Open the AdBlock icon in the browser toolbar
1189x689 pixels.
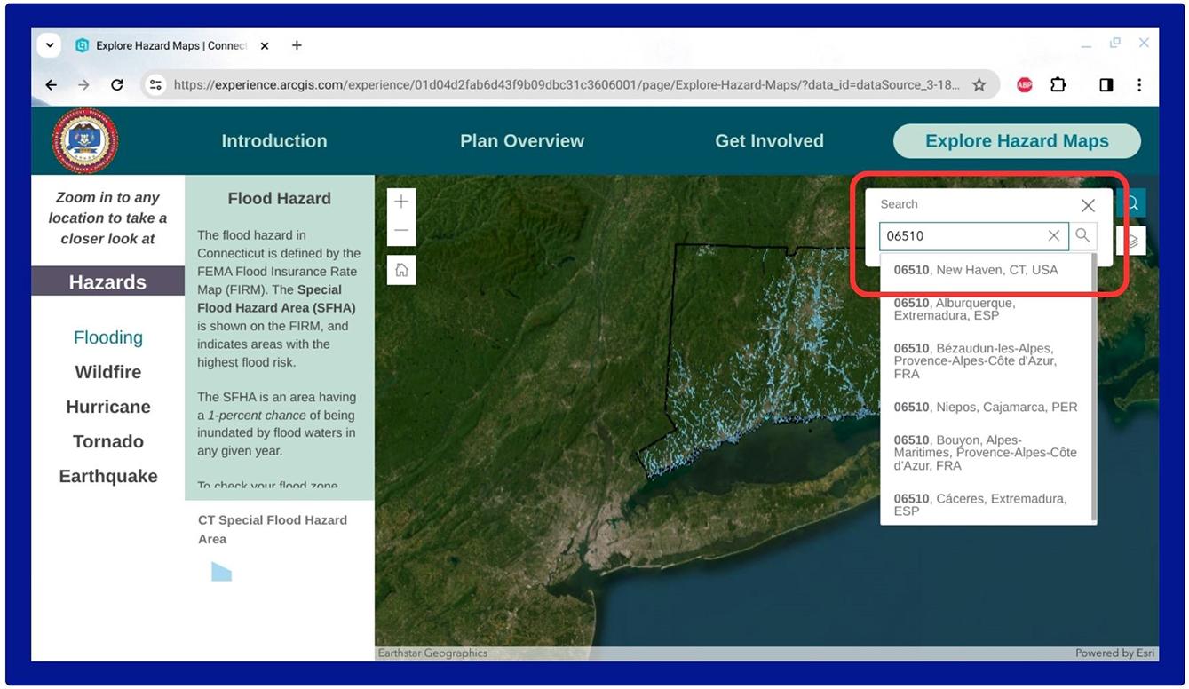[1023, 83]
